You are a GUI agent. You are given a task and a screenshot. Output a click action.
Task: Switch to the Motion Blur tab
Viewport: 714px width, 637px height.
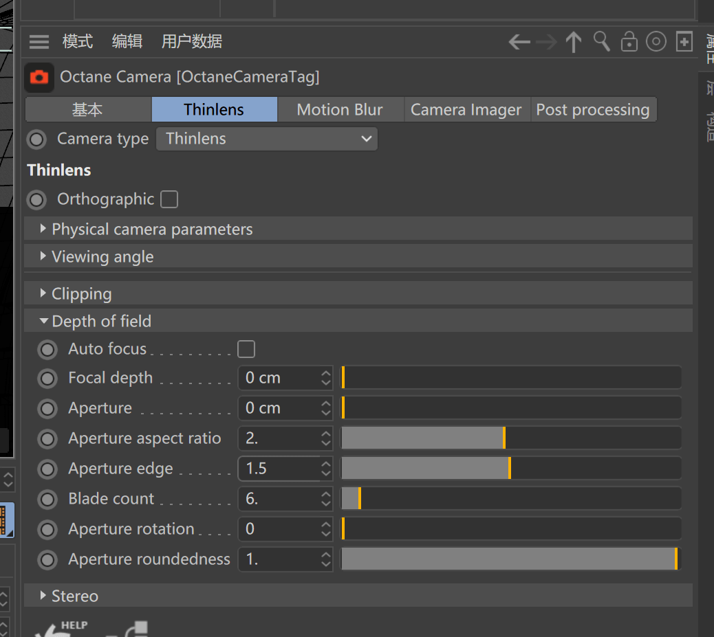coord(340,109)
